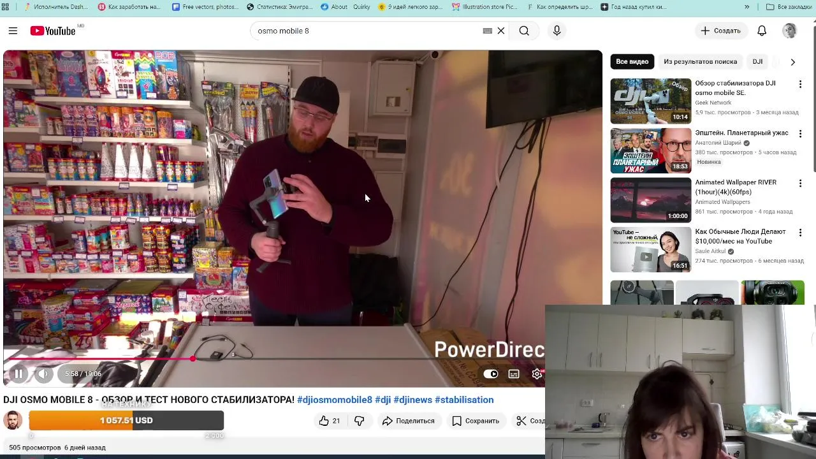Toggle subtitles in the player

tap(514, 374)
